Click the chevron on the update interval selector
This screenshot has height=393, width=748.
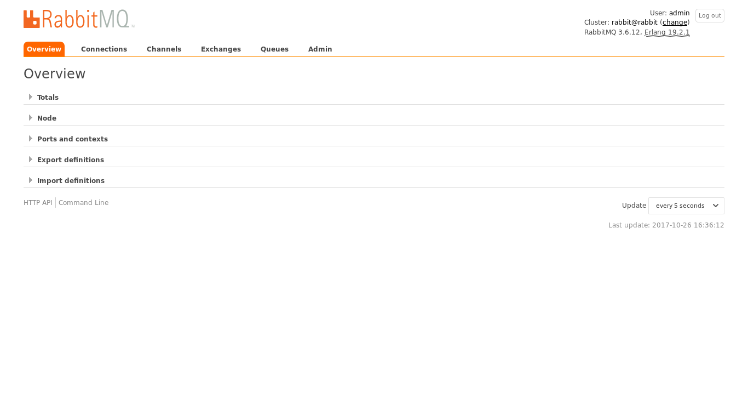pyautogui.click(x=716, y=206)
